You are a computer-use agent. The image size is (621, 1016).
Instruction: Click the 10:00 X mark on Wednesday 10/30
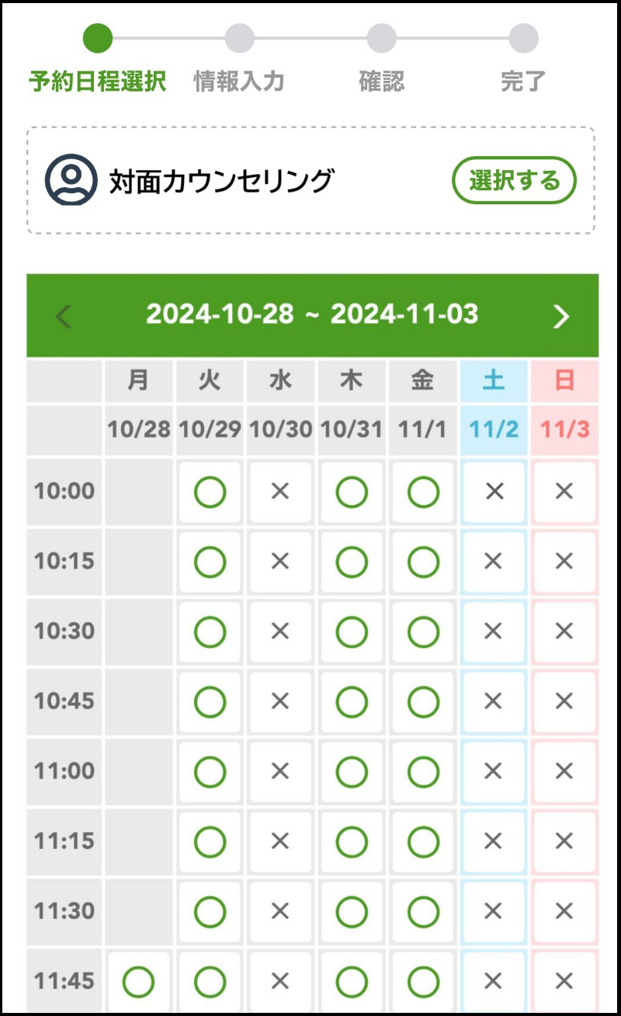pyautogui.click(x=280, y=491)
